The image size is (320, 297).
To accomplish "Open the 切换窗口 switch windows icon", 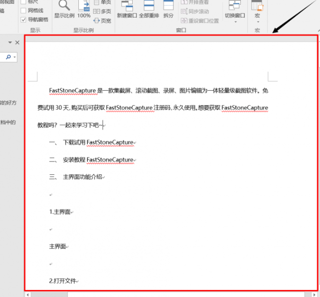I will pos(235,6).
